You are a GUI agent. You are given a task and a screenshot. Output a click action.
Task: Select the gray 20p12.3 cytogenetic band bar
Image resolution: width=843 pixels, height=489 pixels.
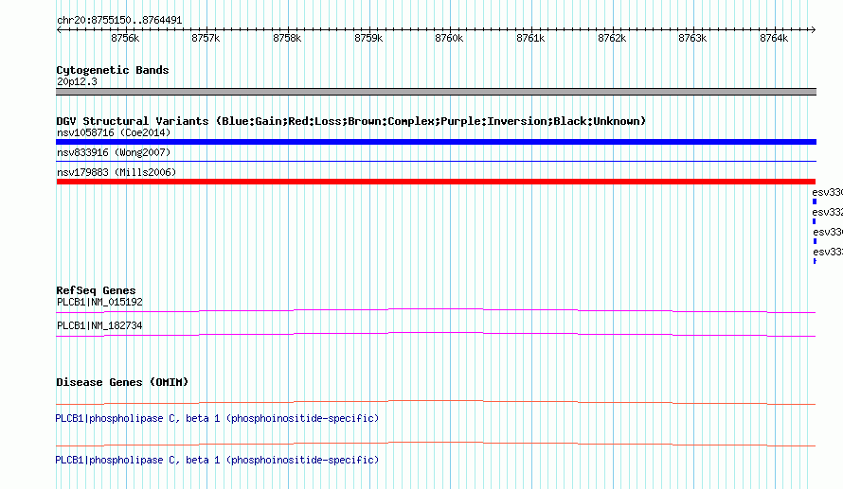(436, 92)
